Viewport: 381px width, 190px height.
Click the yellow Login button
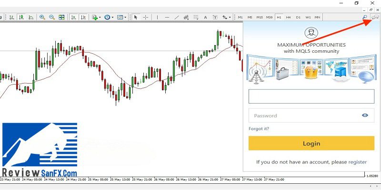point(311,143)
